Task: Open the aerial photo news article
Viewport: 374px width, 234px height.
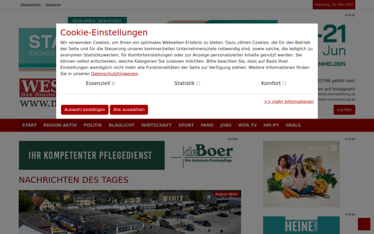Action: 130,212
